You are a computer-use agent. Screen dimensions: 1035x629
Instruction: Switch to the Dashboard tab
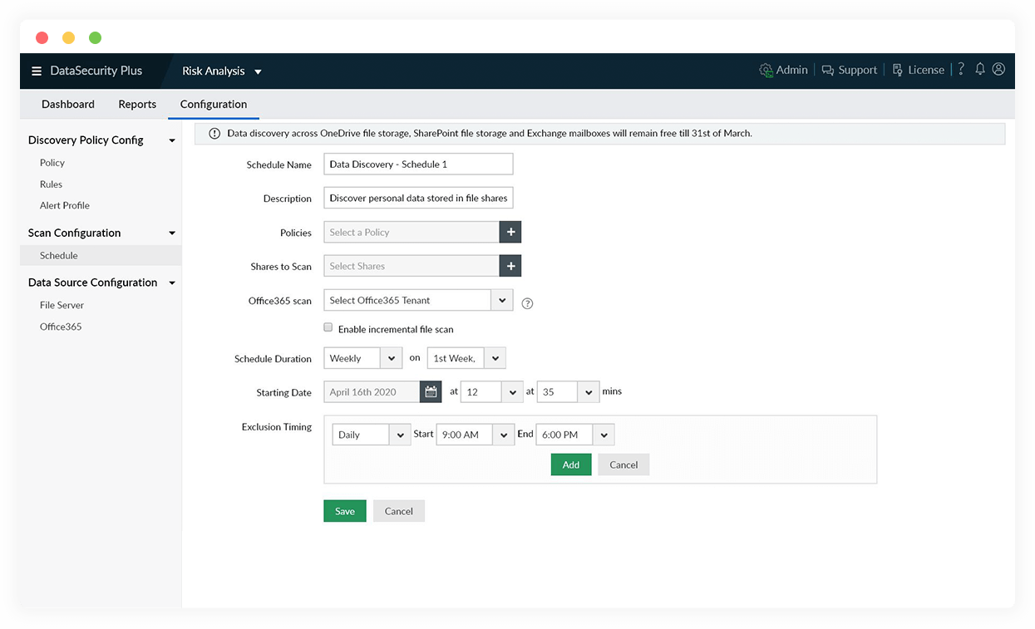[x=68, y=105]
